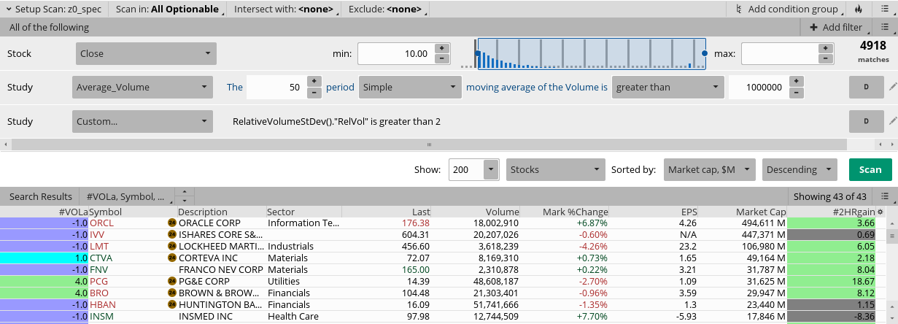This screenshot has height=324, width=898.
Task: Click the 24-hour badge icon next to PG&E CORP
Action: tap(172, 281)
